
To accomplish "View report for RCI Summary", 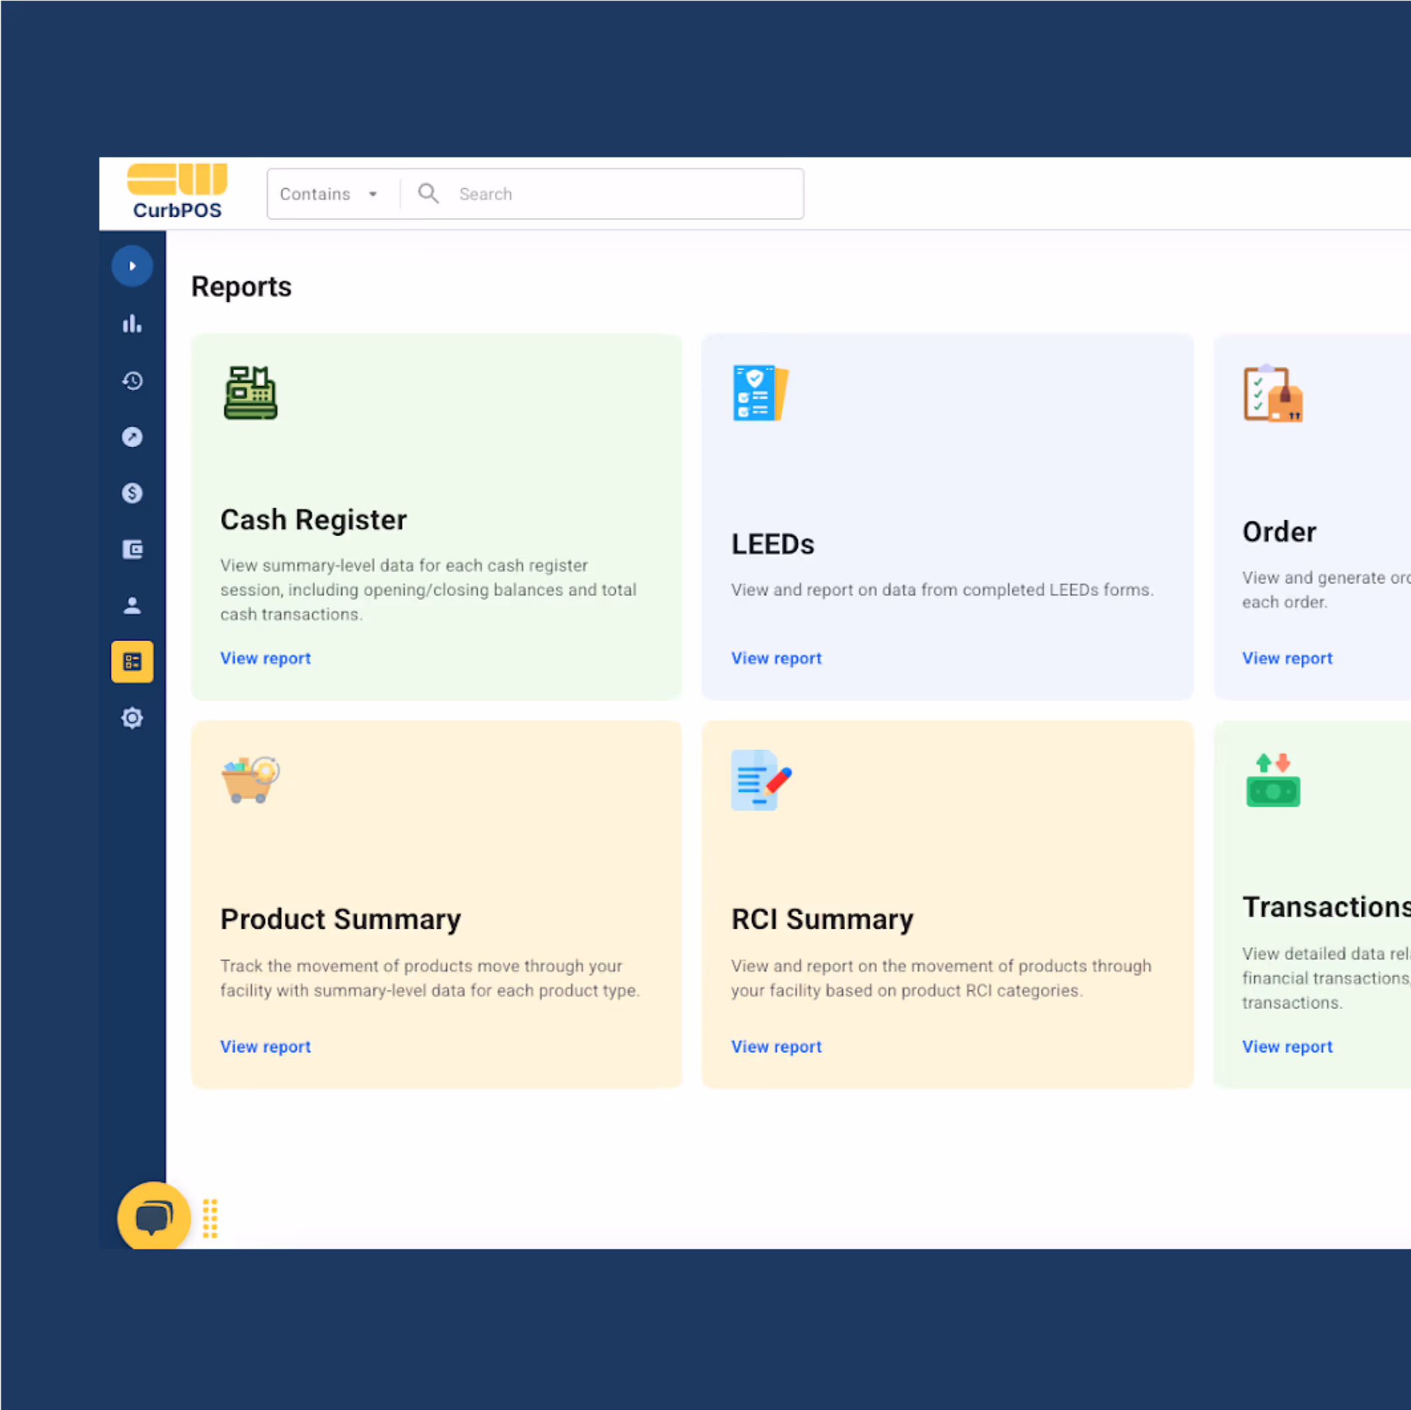I will pos(777,1046).
